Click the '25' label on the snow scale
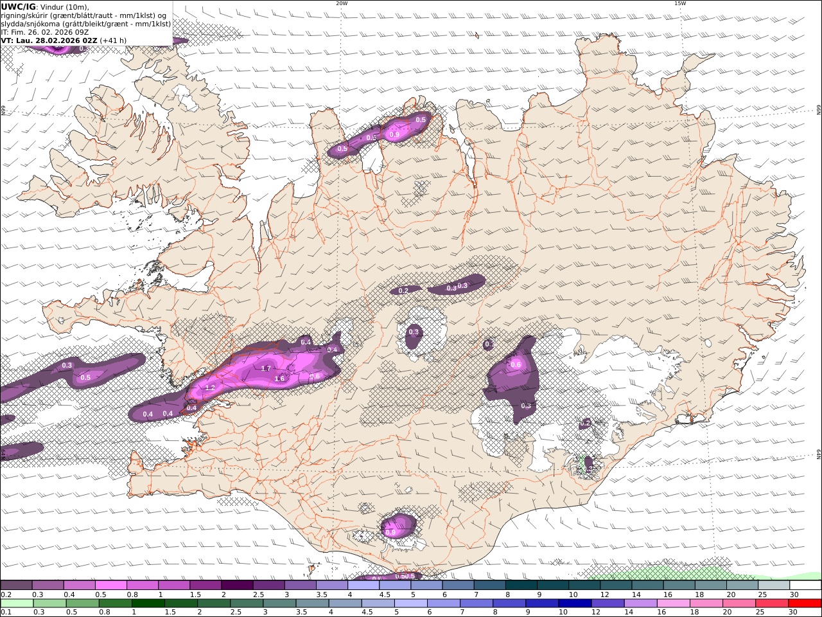 763,595
